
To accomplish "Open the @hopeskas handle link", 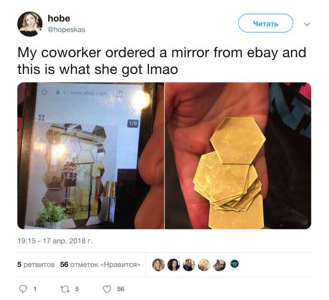I will click(x=66, y=30).
